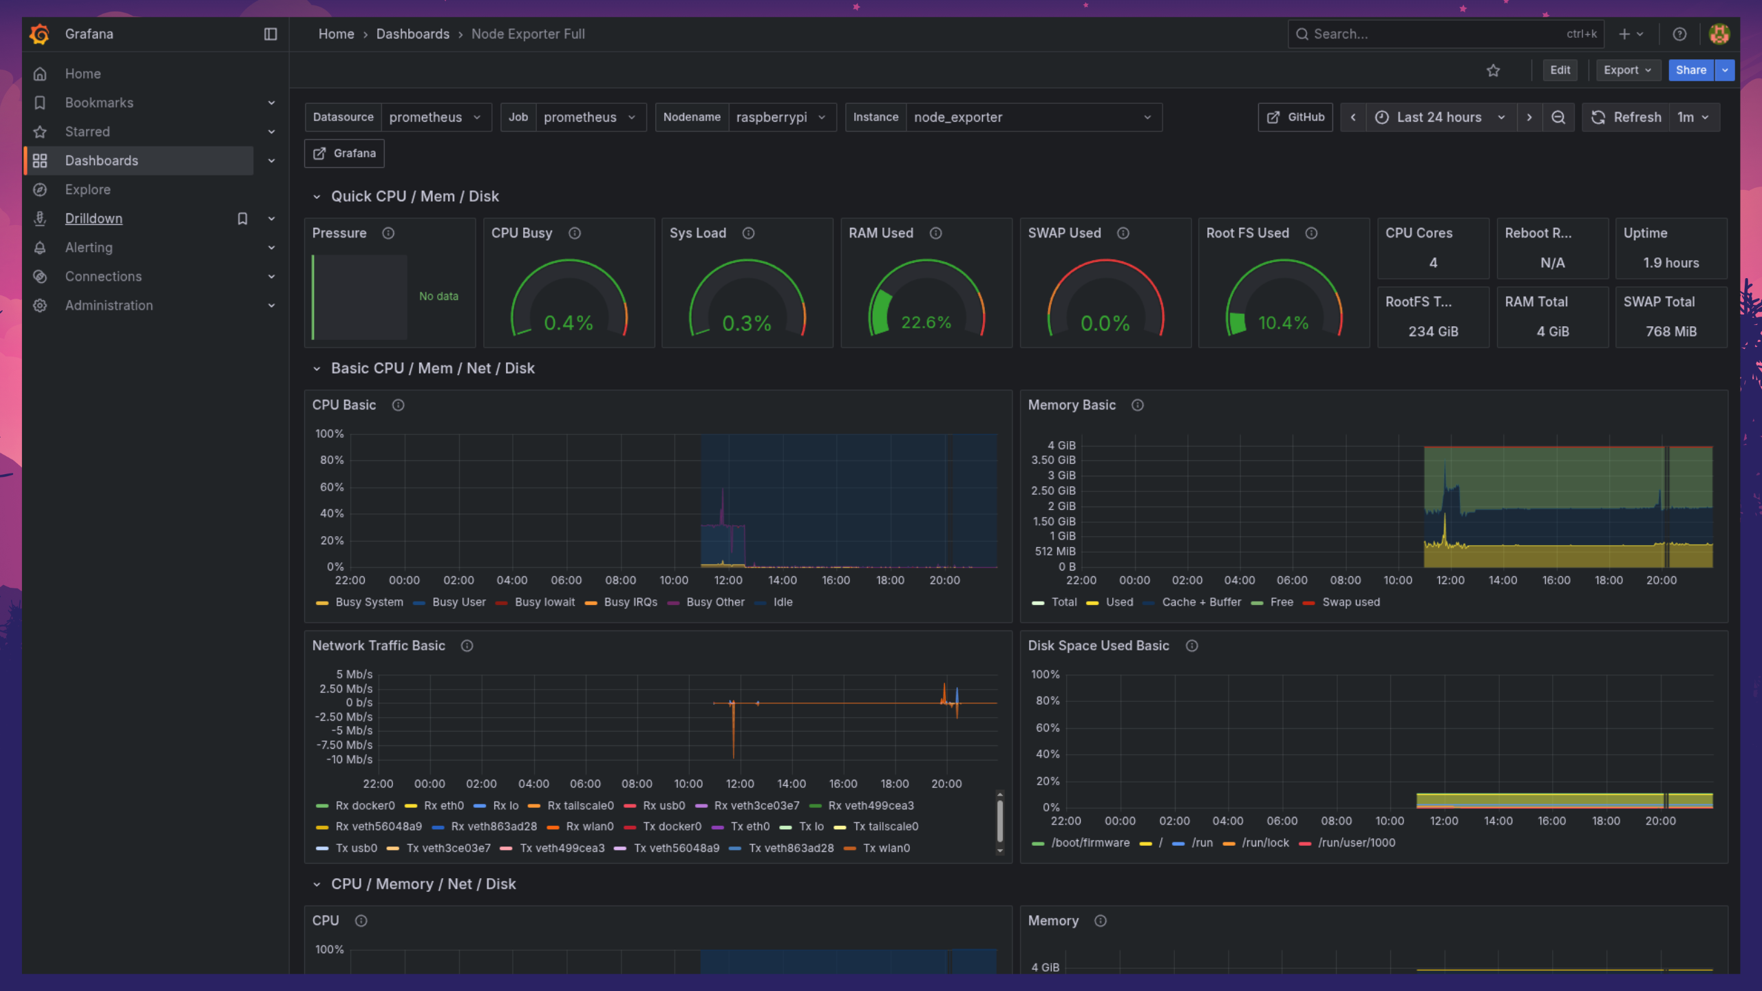This screenshot has height=991, width=1762.
Task: Click the bottom Memory panel info icon
Action: coord(1100,921)
